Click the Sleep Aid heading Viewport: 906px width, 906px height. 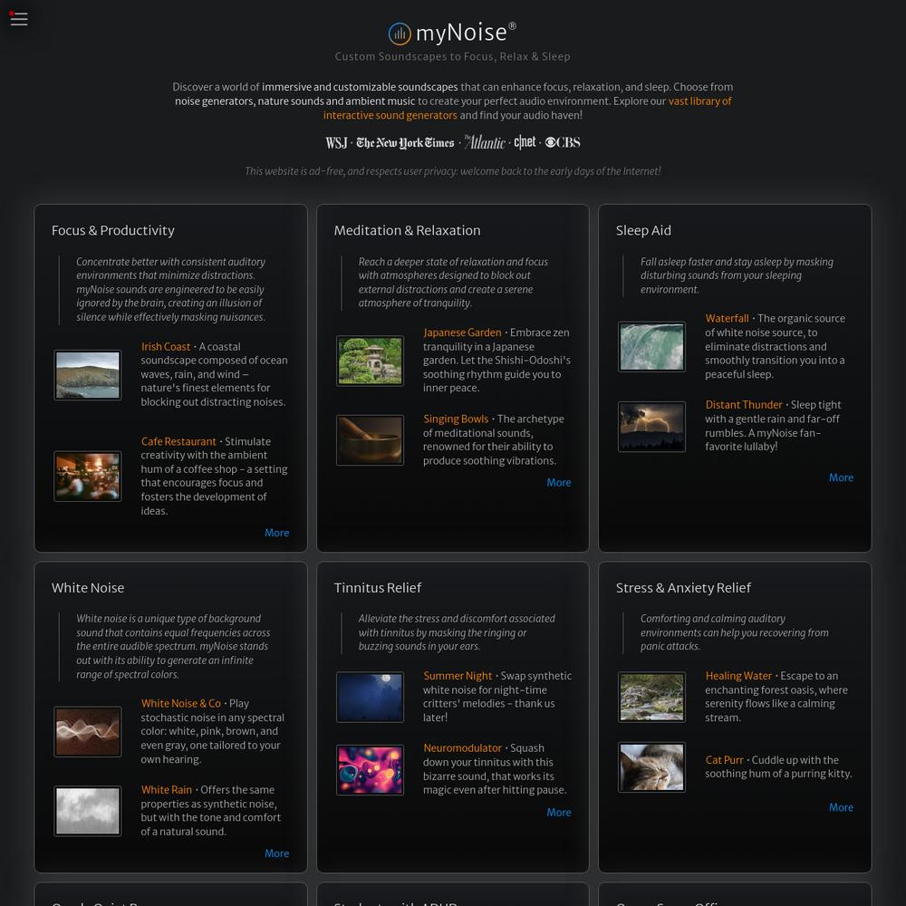click(x=643, y=230)
